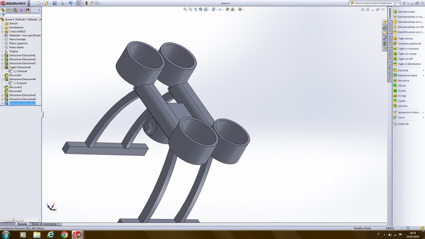Click the Save icon in the toolbar

pyautogui.click(x=54, y=3)
